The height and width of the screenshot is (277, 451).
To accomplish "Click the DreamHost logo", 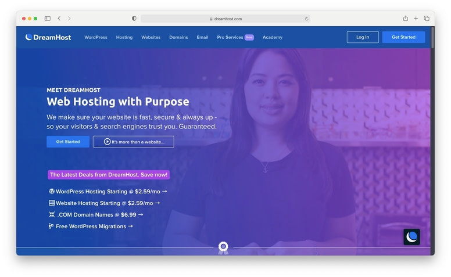I will (x=48, y=37).
